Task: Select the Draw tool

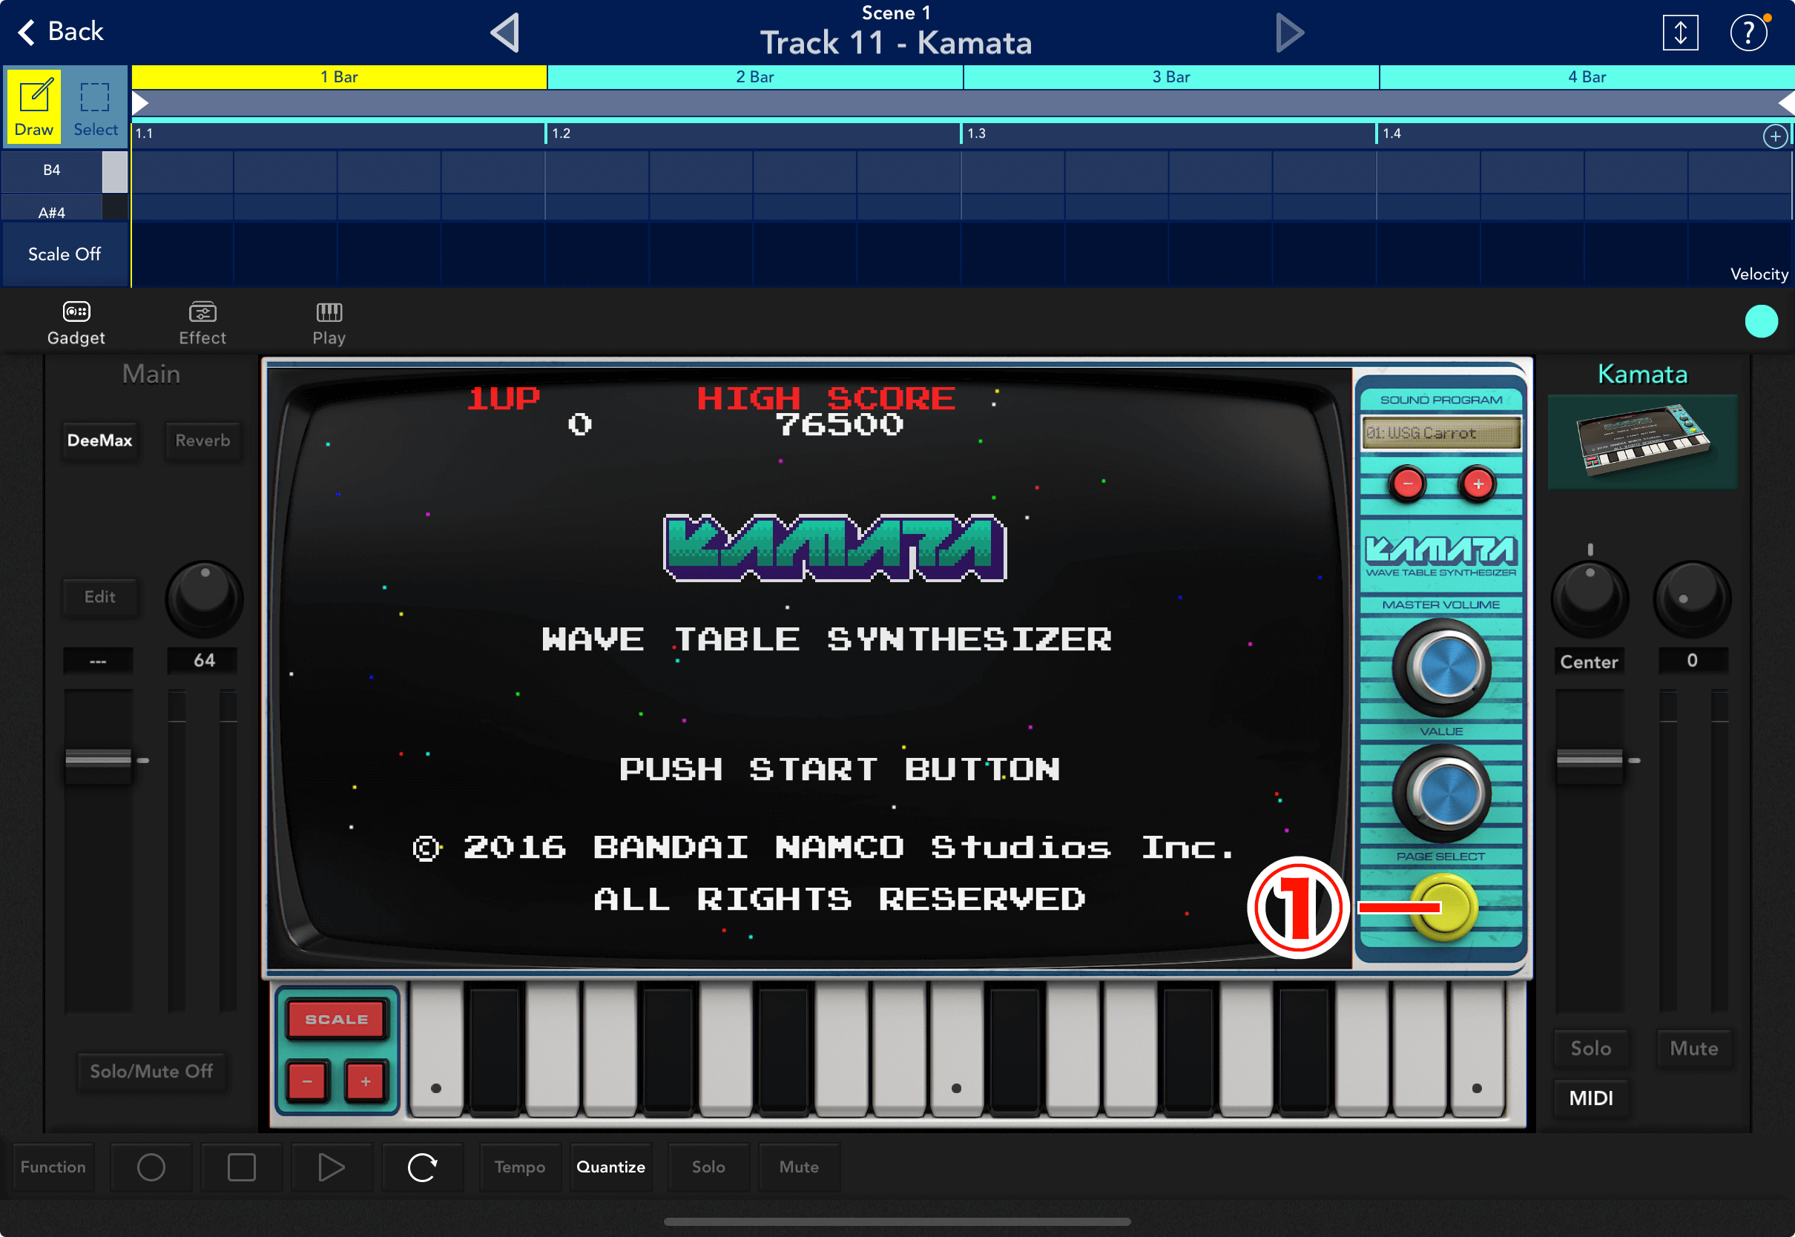Action: click(x=34, y=106)
